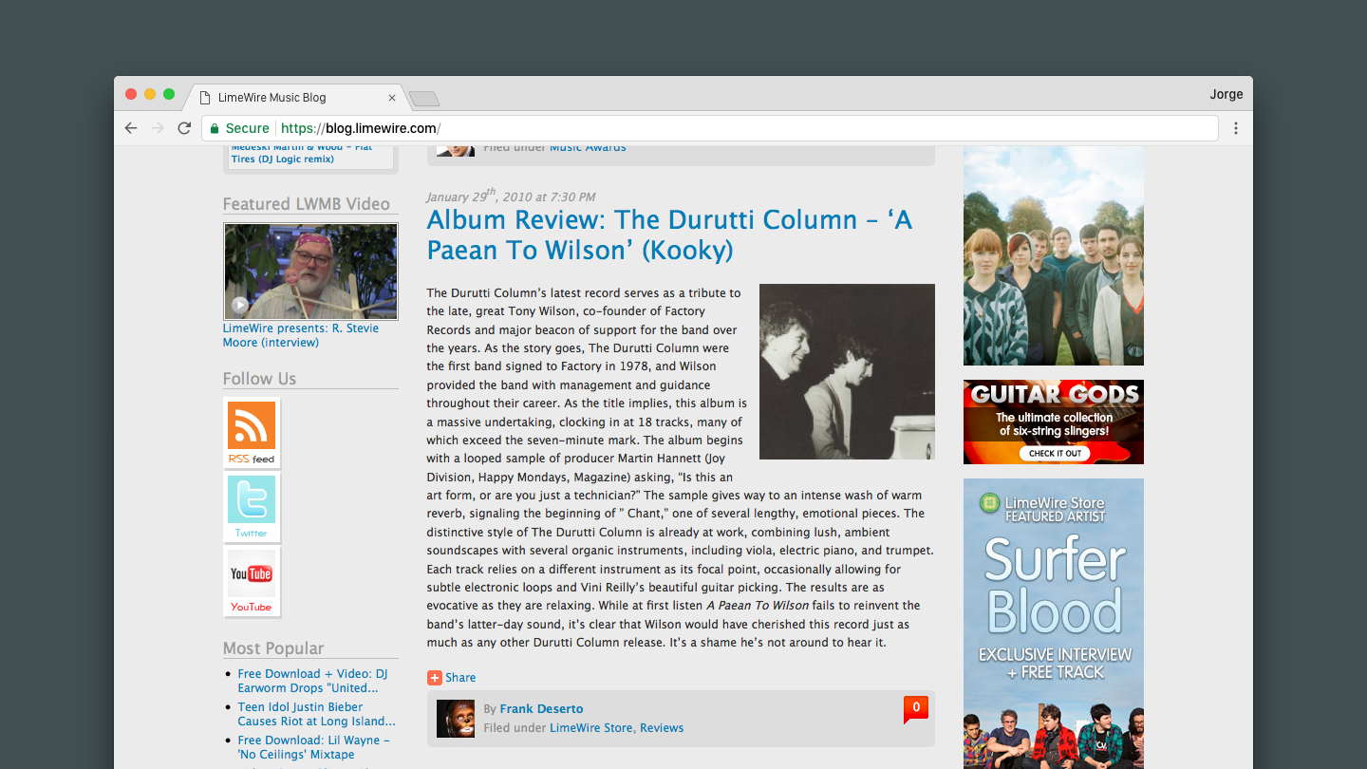Click the Durutti Column black-and-white photo

pos(847,371)
